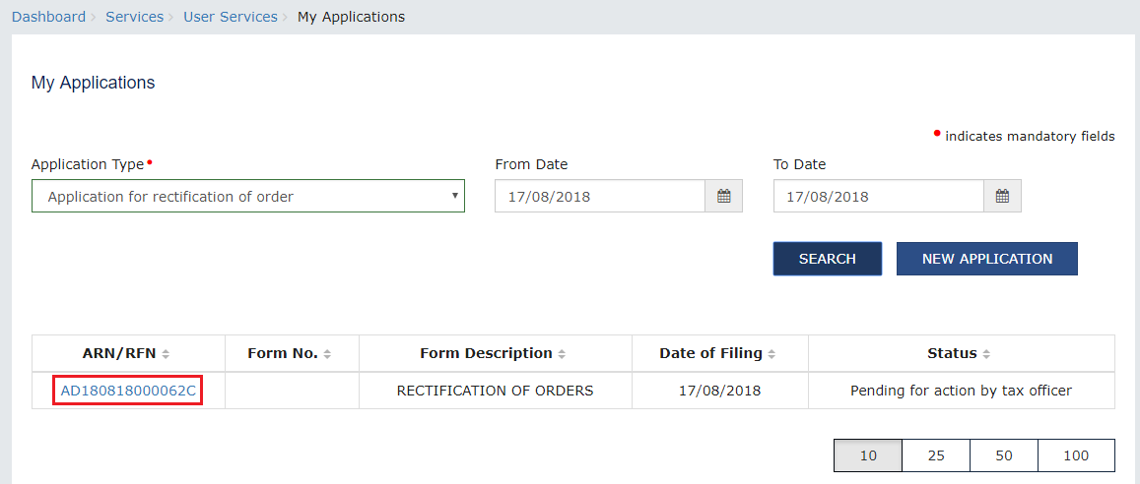This screenshot has height=484, width=1140.
Task: Sort table by Form No. column arrows
Action: (x=327, y=354)
